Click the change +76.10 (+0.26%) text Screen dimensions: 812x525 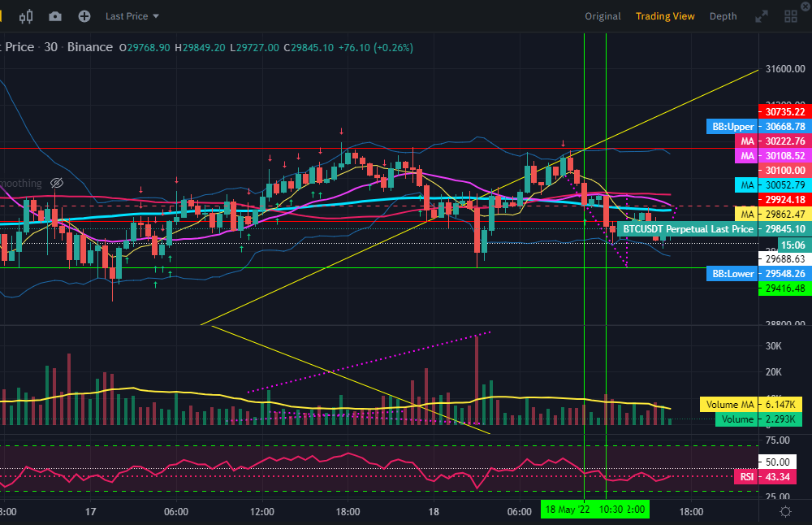(375, 48)
